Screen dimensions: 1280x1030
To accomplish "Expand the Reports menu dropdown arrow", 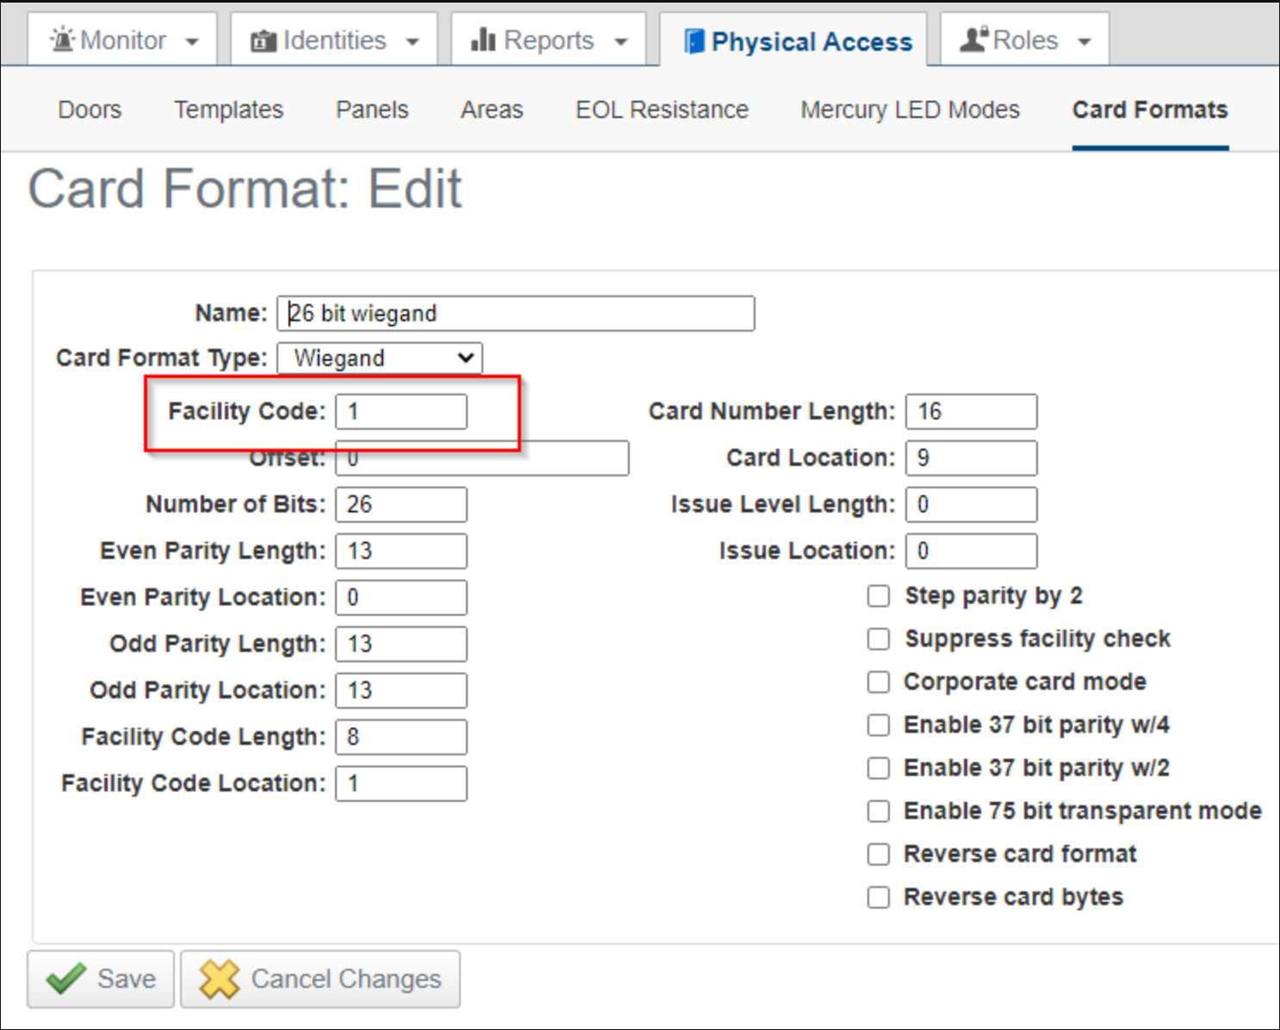I will coord(620,41).
